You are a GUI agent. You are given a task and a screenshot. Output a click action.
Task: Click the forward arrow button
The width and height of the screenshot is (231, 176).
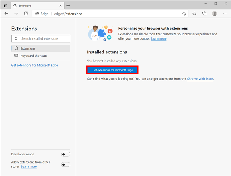click(16, 14)
